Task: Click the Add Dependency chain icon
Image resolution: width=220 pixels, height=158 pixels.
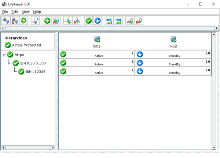Action: click(x=130, y=21)
